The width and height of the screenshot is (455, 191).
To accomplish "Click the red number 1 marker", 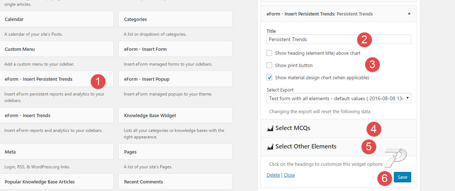I will 98,81.
